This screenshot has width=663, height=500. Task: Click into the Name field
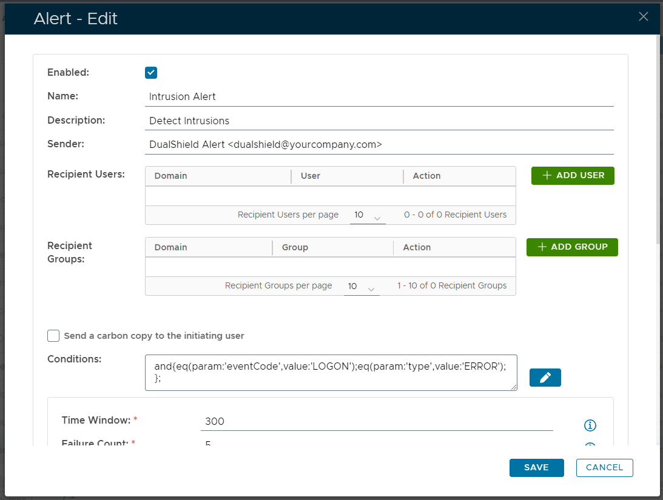[x=381, y=96]
